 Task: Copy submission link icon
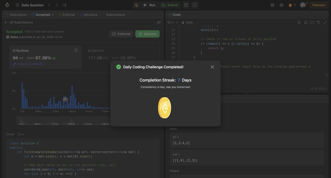pos(159,22)
